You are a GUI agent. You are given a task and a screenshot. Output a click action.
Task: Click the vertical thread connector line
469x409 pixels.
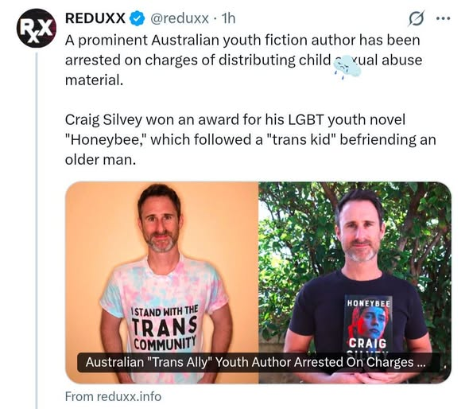tap(37, 231)
